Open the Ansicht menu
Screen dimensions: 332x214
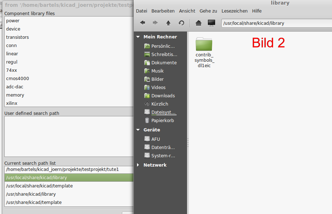pos(187,11)
